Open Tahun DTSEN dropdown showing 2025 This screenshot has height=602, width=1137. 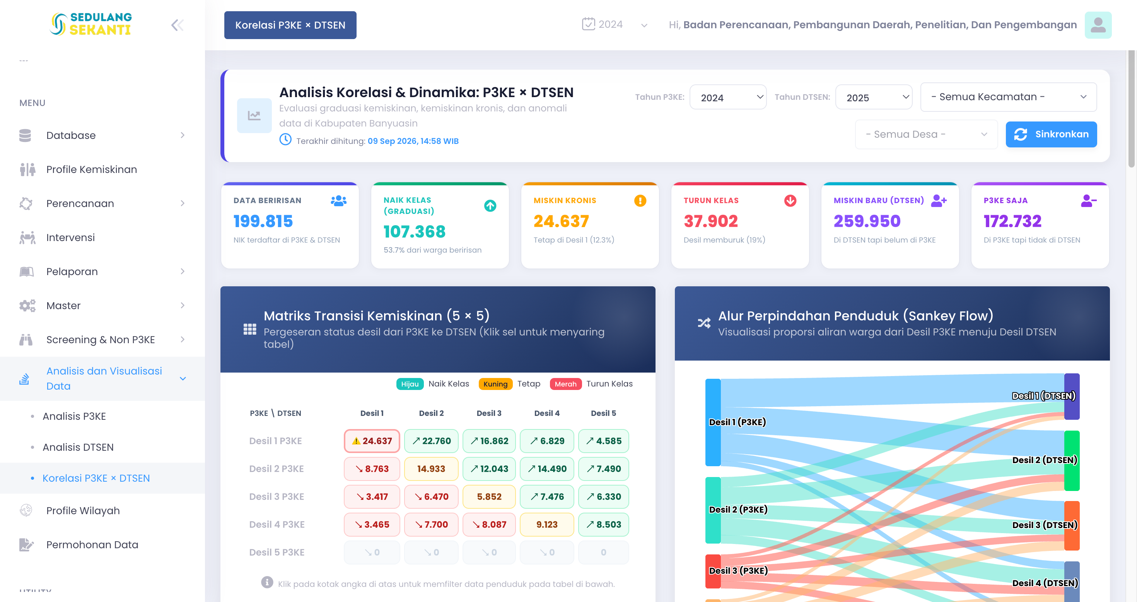pyautogui.click(x=874, y=97)
